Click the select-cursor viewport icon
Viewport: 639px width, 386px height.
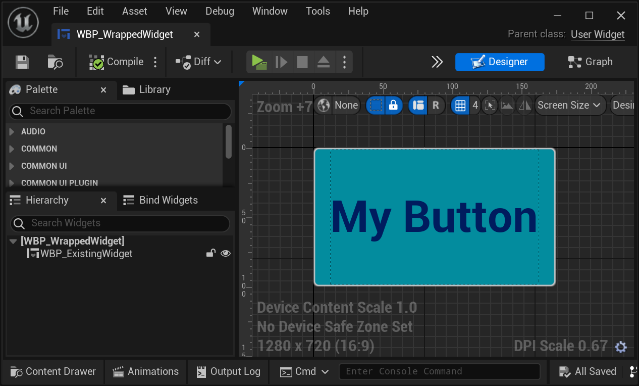click(490, 105)
